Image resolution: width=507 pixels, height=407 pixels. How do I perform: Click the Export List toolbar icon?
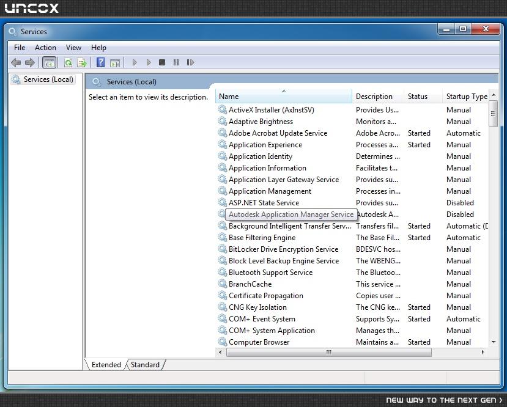(82, 62)
